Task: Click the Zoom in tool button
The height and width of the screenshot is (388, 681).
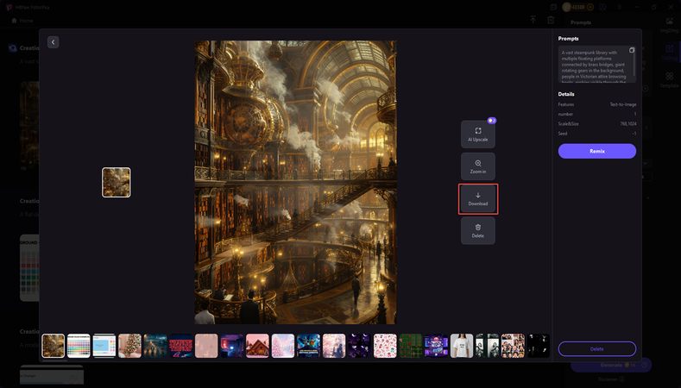Action: point(477,166)
